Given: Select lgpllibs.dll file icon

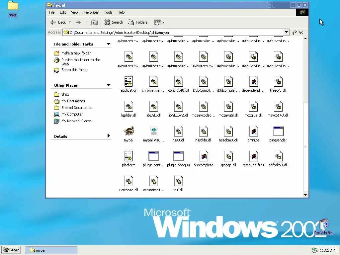Looking at the screenshot, I should (x=128, y=106).
